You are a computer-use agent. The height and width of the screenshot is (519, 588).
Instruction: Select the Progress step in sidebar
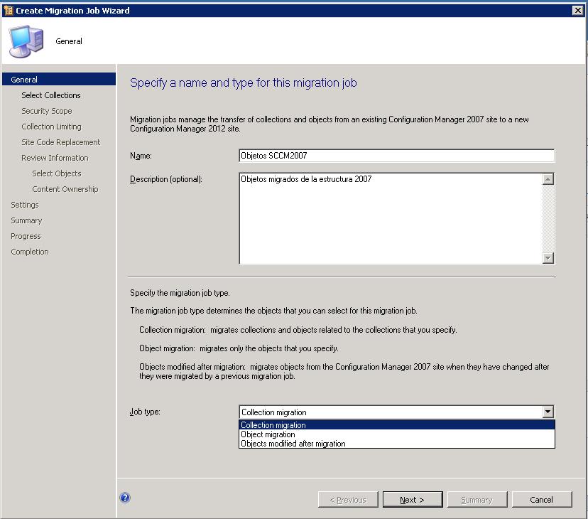pos(26,236)
